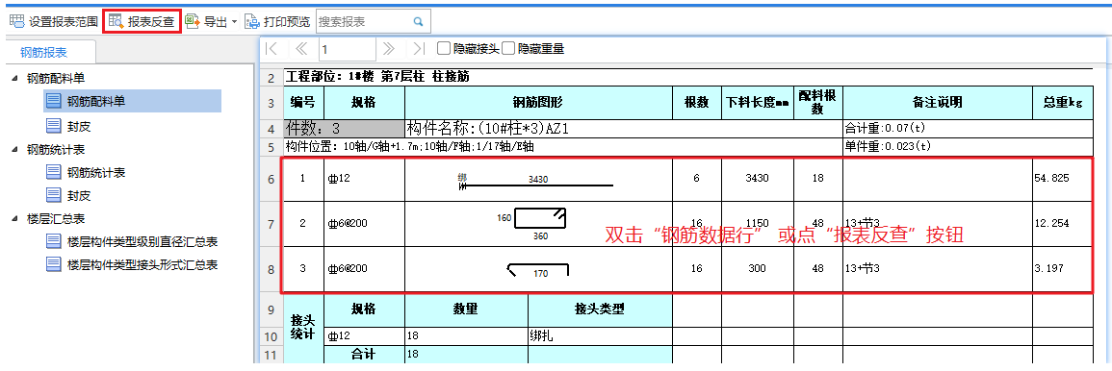Image resolution: width=1112 pixels, height=371 pixels.
Task: Click the 接头统计 label cell
Action: click(x=303, y=329)
